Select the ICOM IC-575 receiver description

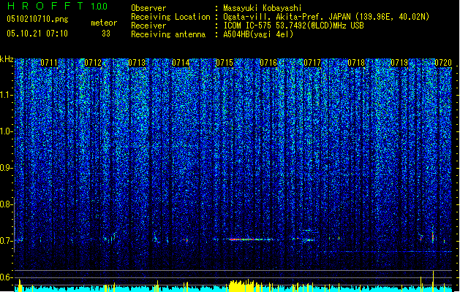pos(293,26)
